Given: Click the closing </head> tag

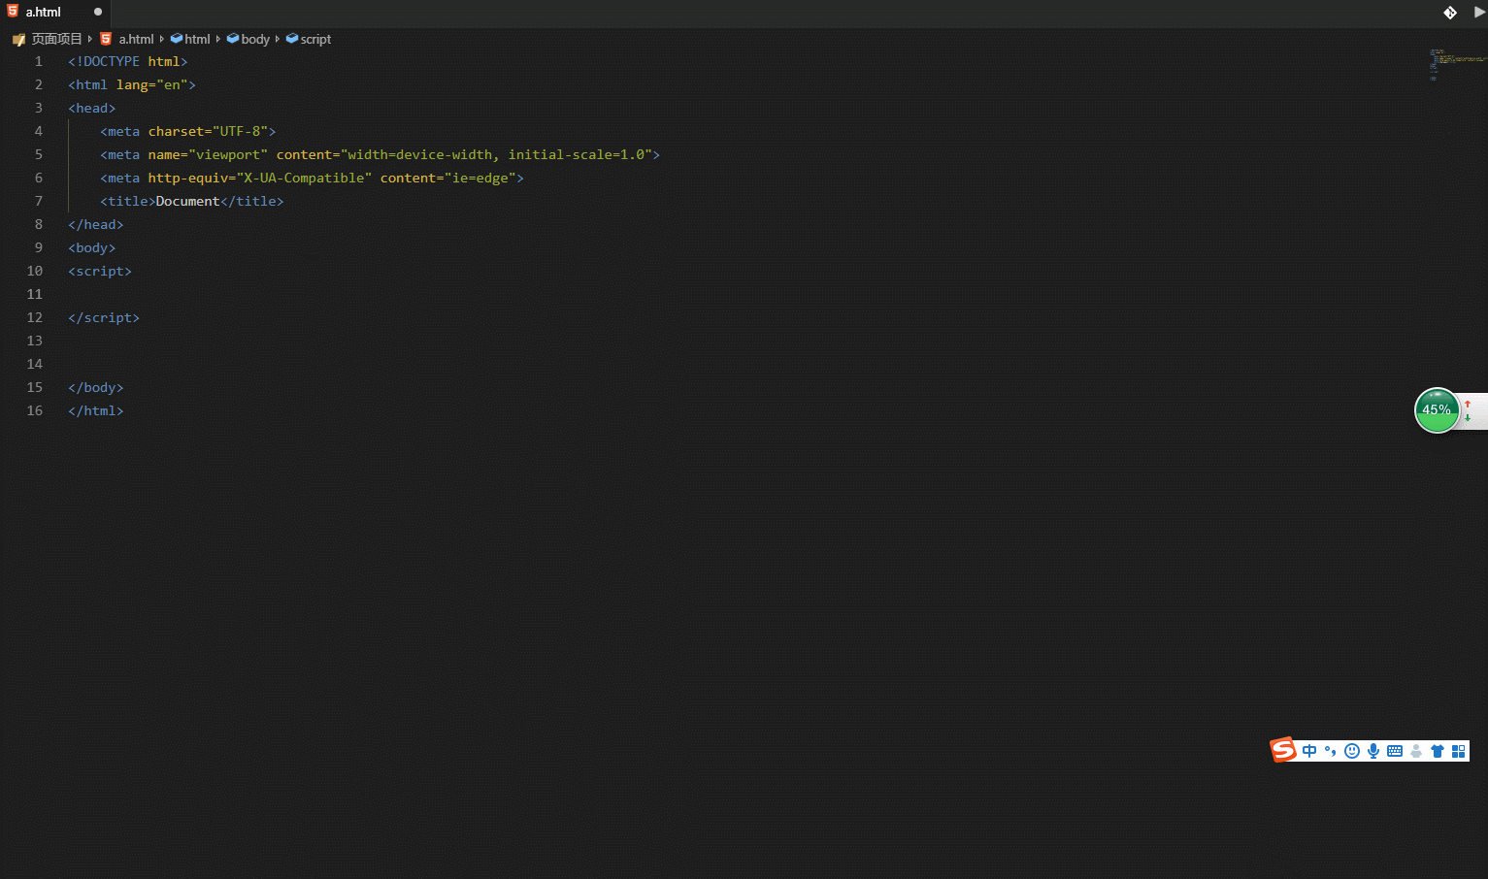Looking at the screenshot, I should [96, 224].
